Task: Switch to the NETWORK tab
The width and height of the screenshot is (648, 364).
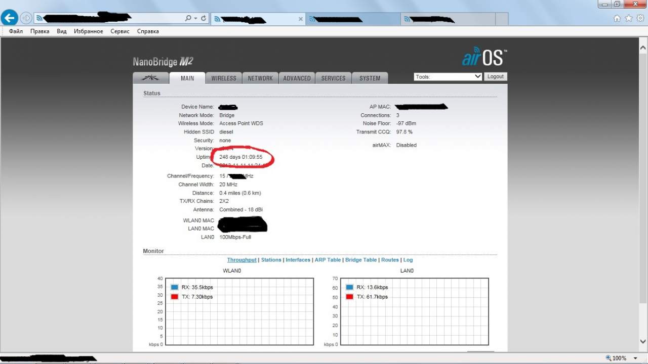Action: tap(260, 78)
